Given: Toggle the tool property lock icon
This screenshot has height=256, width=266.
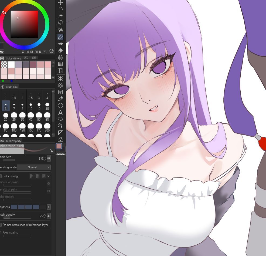Looking at the screenshot, I should pyautogui.click(x=51, y=151).
